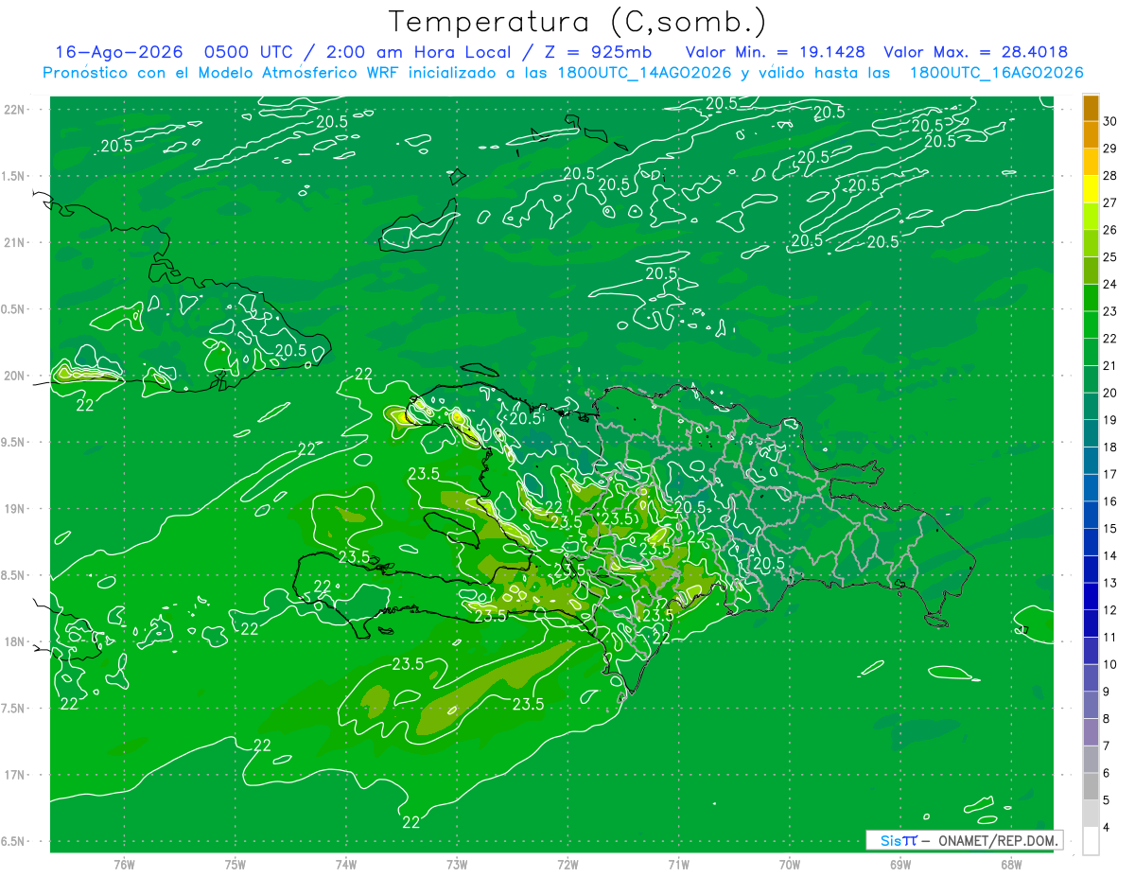This screenshot has width=1135, height=877.
Task: Select validity end time '1800UTC_16AGO2026'
Action: tap(996, 73)
